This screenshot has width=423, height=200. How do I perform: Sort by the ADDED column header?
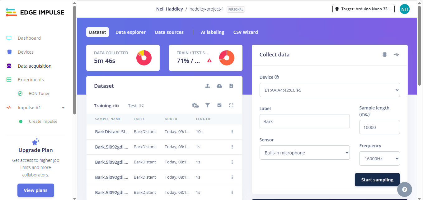point(171,119)
